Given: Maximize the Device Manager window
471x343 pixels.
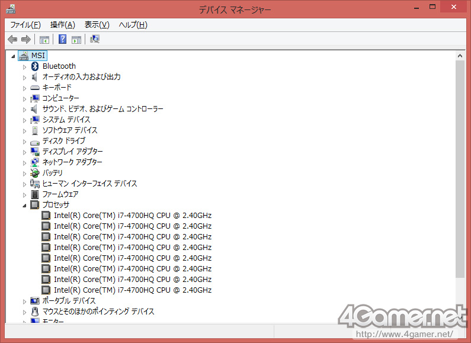Looking at the screenshot, I should coord(432,7).
